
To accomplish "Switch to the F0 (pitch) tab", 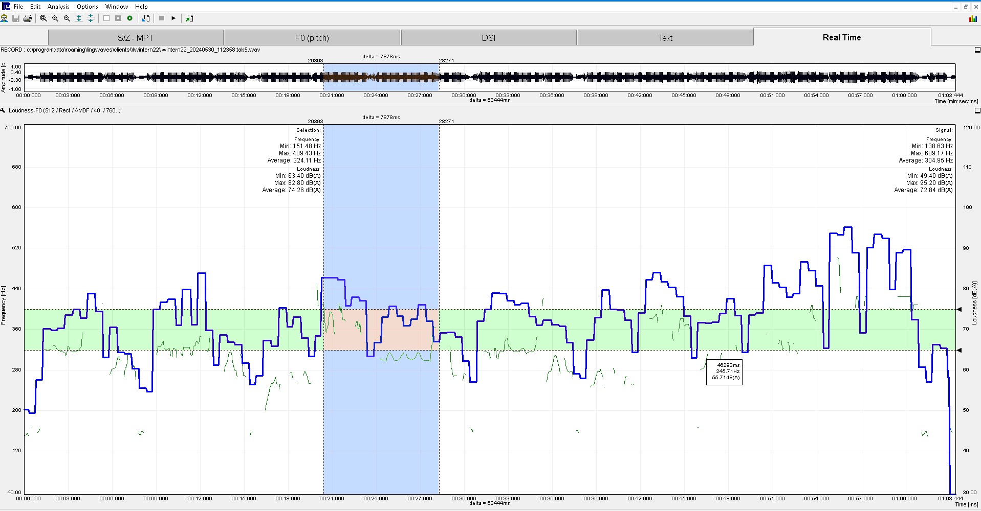I will pyautogui.click(x=312, y=38).
